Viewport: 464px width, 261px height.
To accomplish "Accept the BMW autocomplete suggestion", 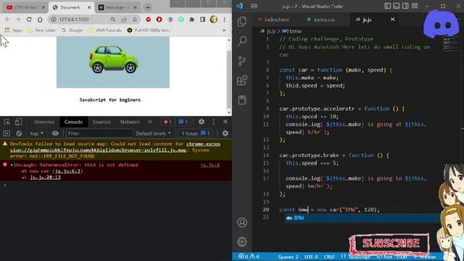I will pos(362,218).
